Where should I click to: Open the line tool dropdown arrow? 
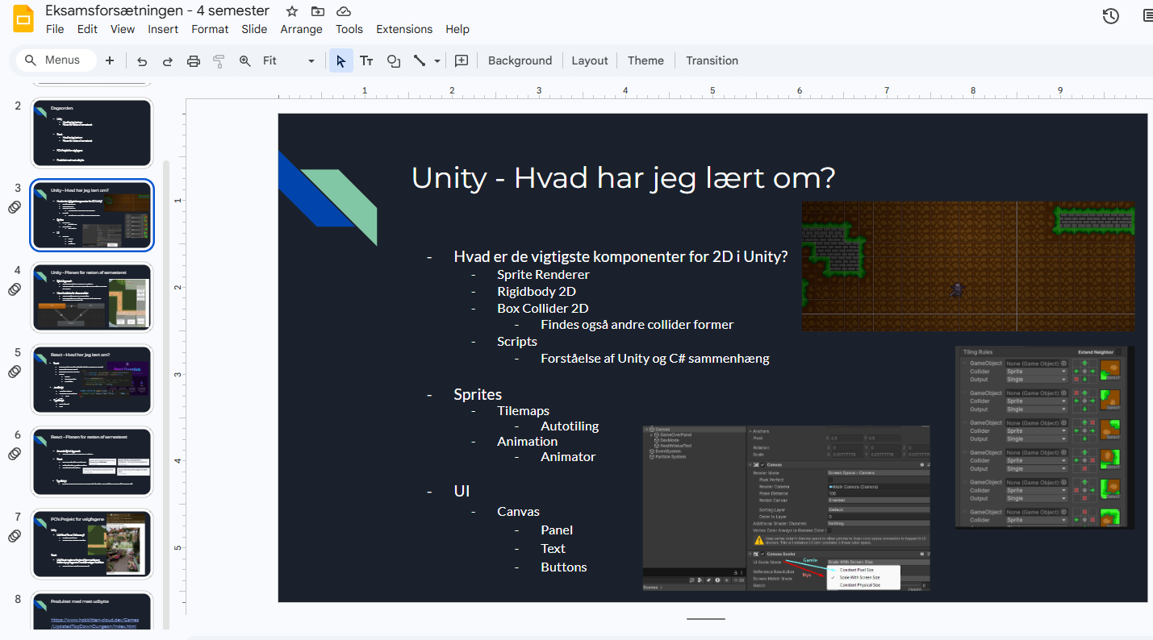pos(437,60)
